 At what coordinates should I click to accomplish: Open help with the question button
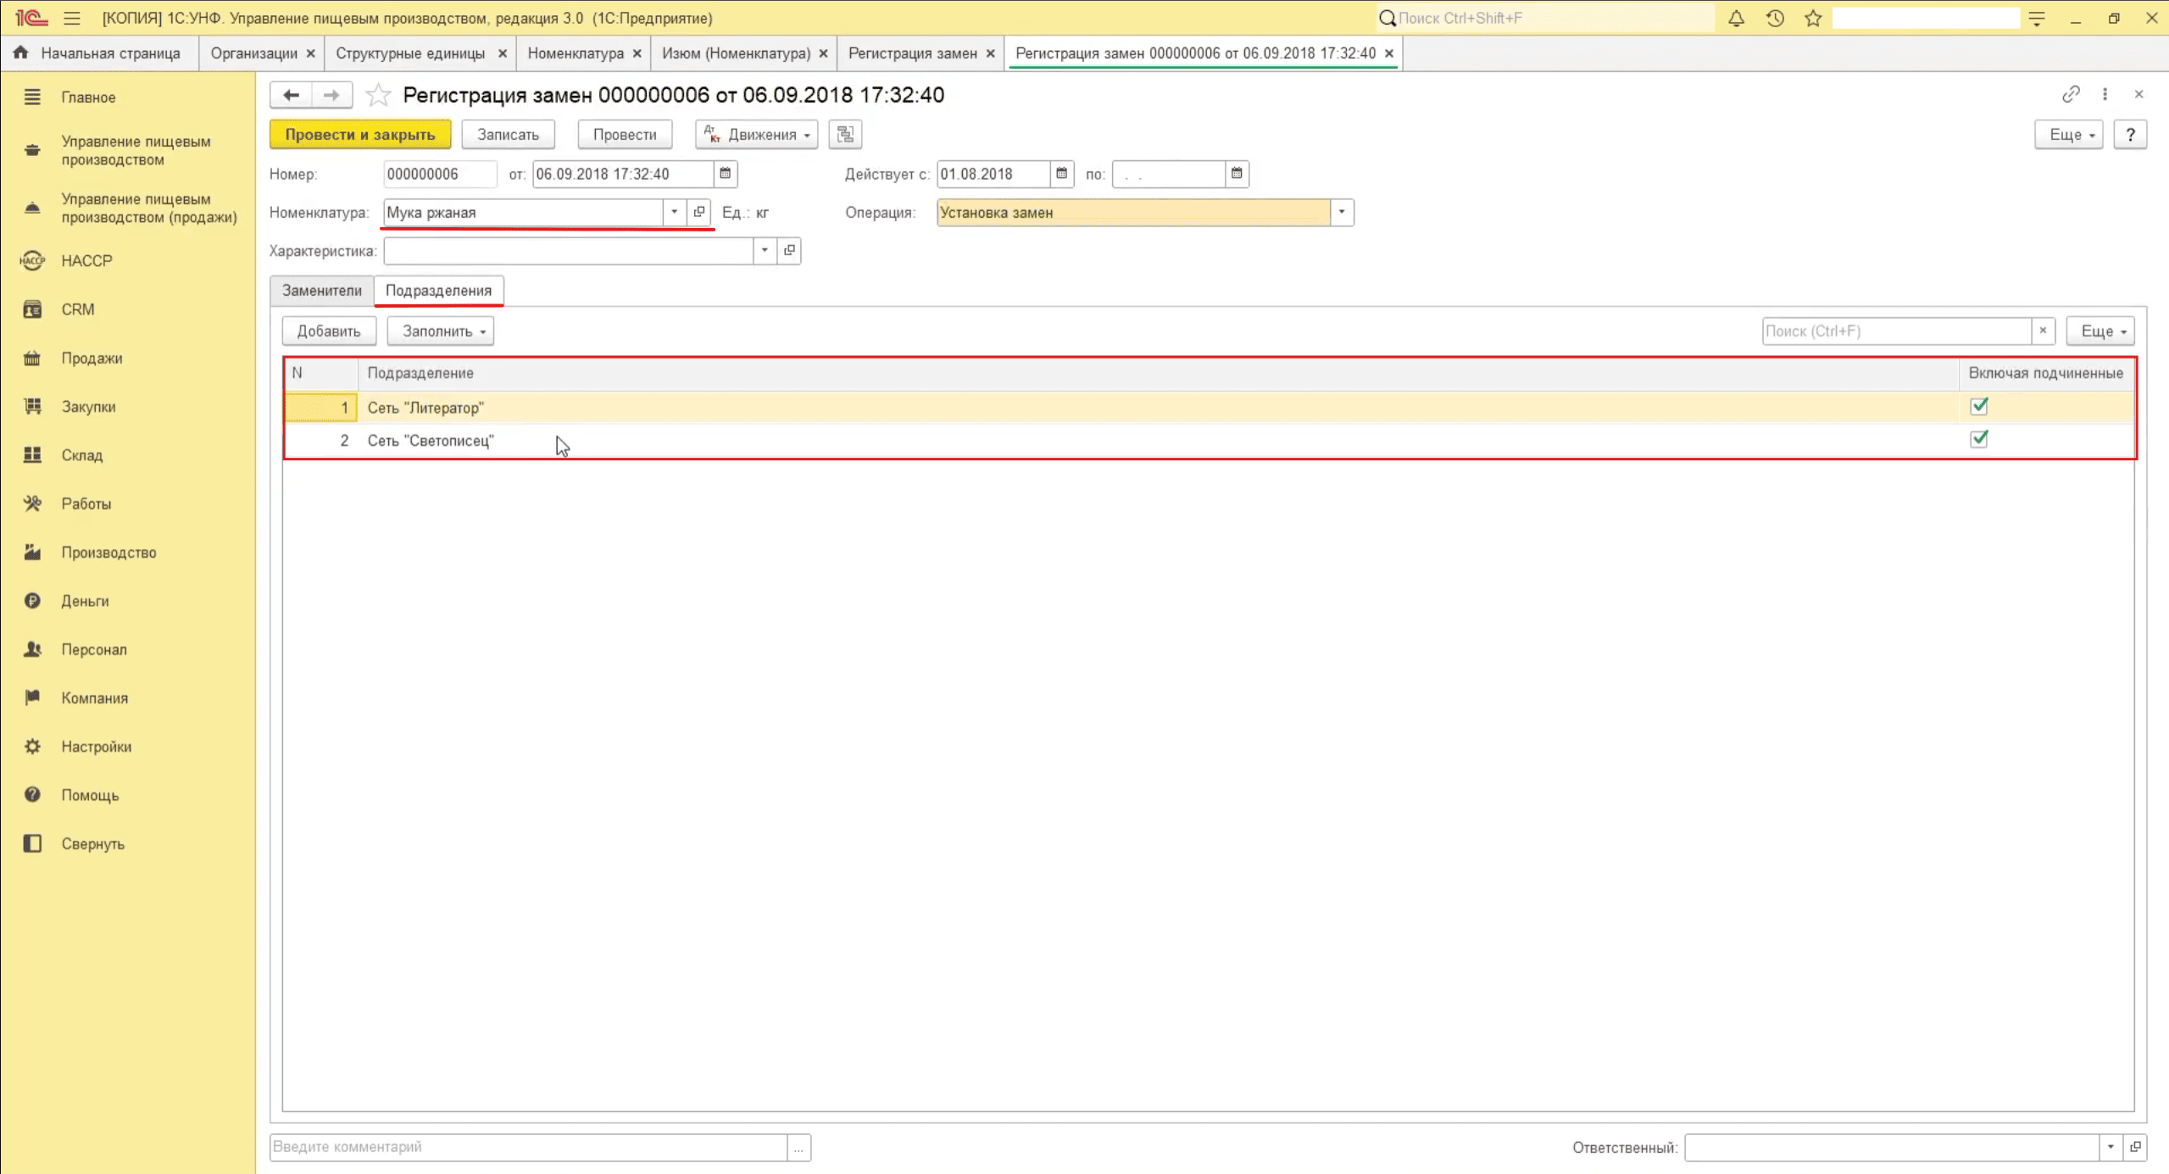2130,134
